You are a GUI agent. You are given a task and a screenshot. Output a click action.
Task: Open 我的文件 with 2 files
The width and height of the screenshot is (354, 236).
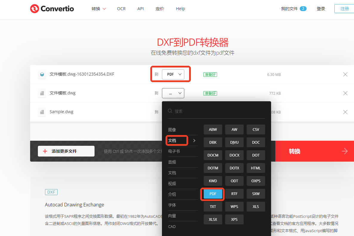(x=293, y=9)
